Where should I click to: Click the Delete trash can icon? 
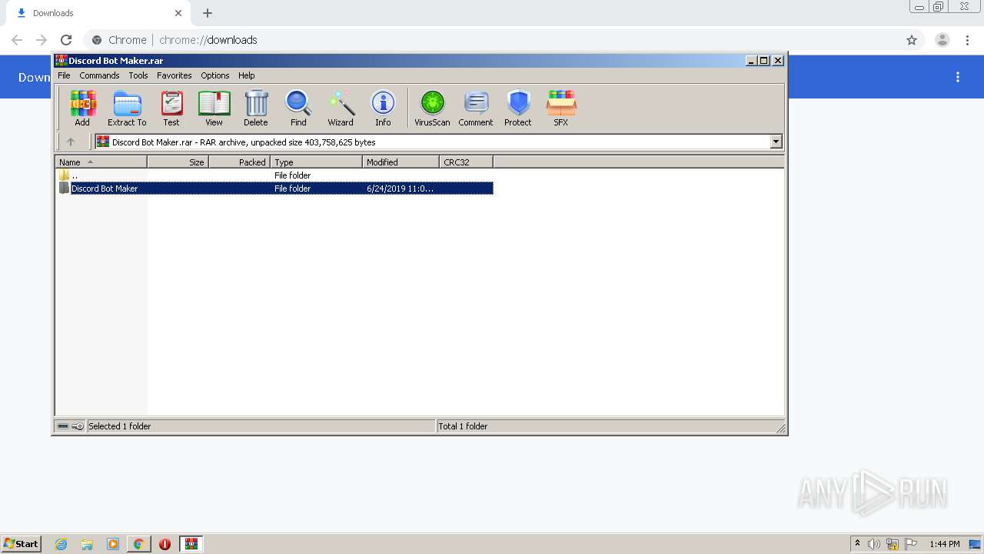[256, 108]
